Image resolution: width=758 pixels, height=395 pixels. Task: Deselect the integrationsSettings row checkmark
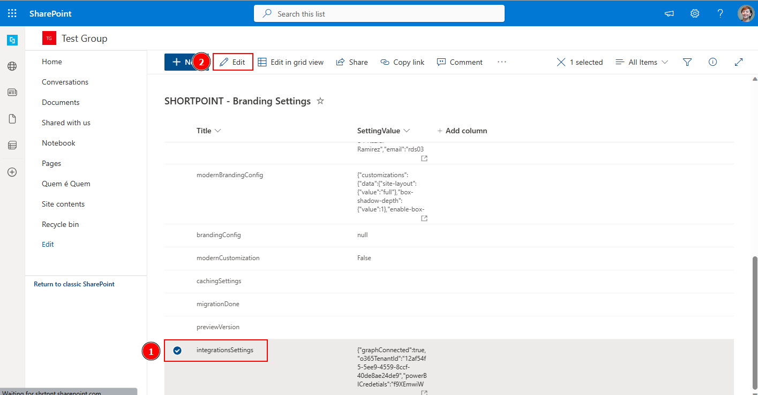[x=177, y=351]
